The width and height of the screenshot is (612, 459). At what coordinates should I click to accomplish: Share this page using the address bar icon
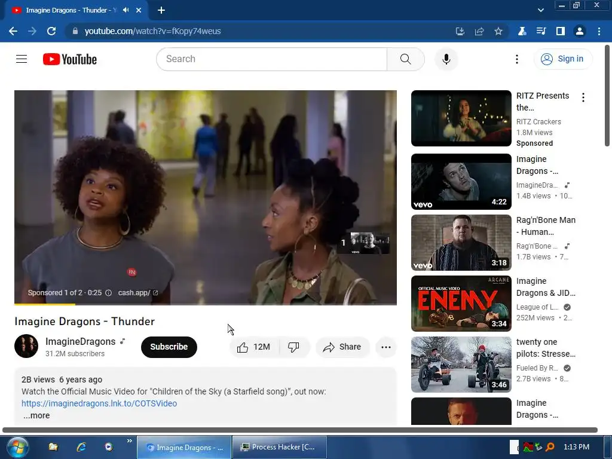(x=479, y=31)
